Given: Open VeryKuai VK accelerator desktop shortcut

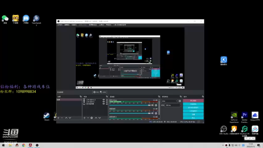Looking at the screenshot, I should (245, 131).
